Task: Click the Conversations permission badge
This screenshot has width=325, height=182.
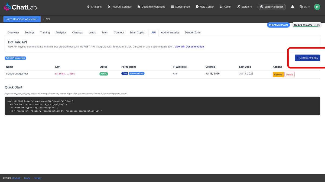Action: coord(136,73)
